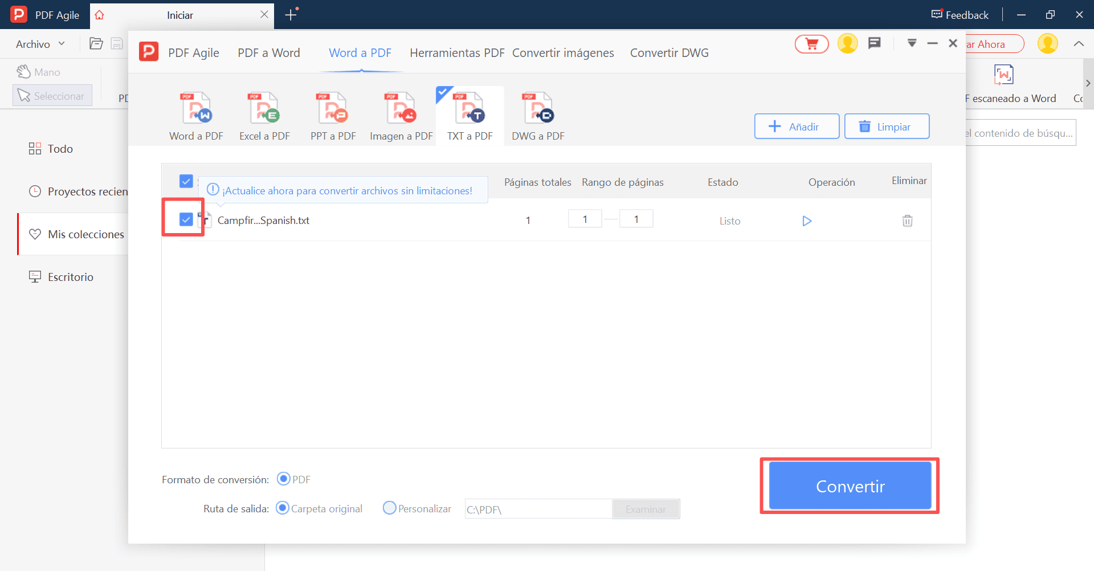Image resolution: width=1094 pixels, height=571 pixels.
Task: Expand the Archivo dropdown menu
Action: 40,44
